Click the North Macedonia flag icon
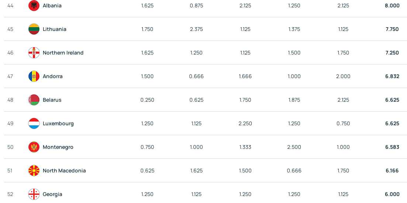The image size is (407, 203). (34, 171)
